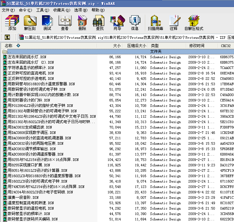
Task: Click file icon of 用ADC0832调节频率输出.DSN
Action: pos(5,149)
